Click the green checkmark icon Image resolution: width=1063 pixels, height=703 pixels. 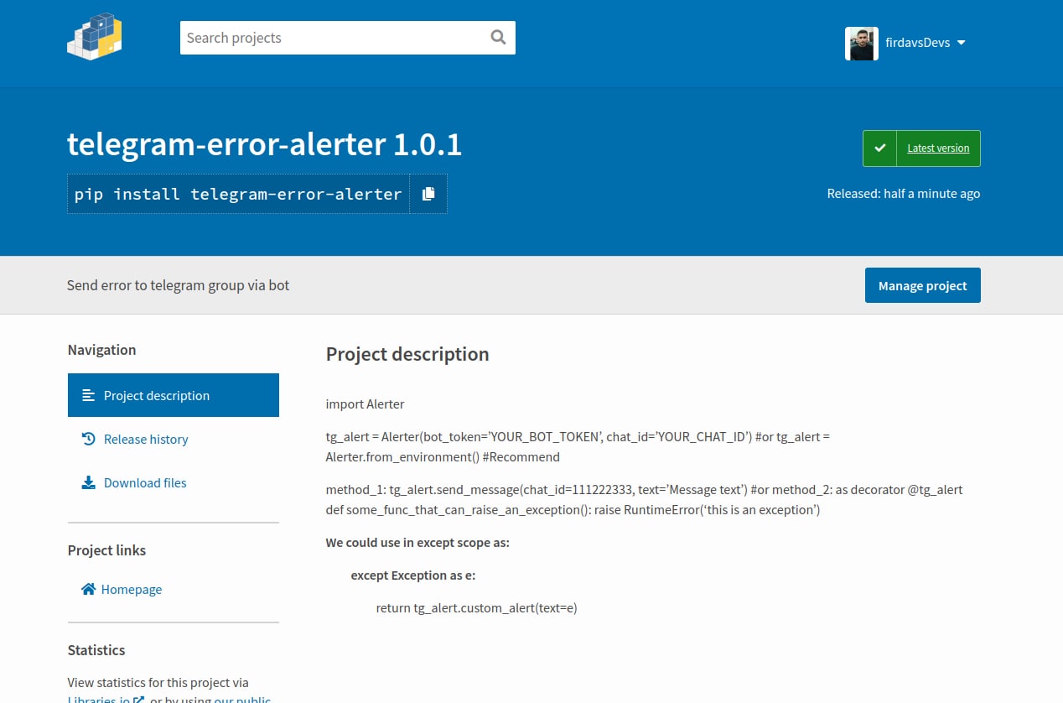click(879, 148)
